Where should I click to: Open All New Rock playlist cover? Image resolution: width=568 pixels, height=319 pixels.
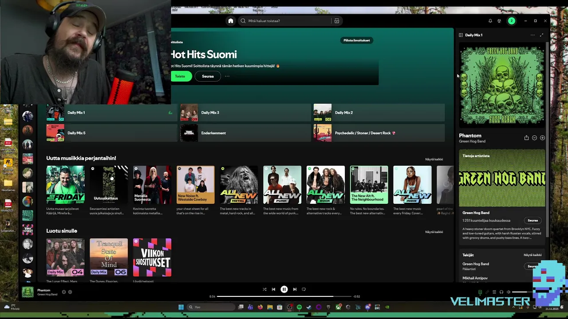pyautogui.click(x=326, y=185)
